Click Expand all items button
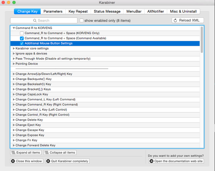Image resolution: width=215 pixels, height=171 pixels. [26, 152]
